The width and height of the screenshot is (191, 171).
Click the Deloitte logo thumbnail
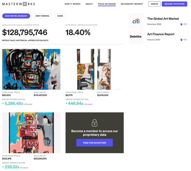pyautogui.click(x=136, y=37)
